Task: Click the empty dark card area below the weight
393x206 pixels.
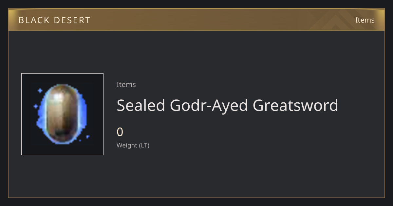Action: pyautogui.click(x=229, y=173)
